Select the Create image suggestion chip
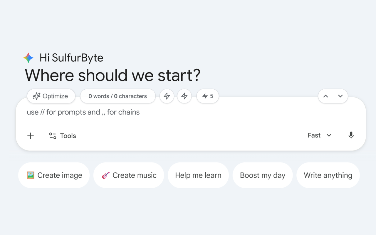Image resolution: width=376 pixels, height=235 pixels. pos(54,175)
